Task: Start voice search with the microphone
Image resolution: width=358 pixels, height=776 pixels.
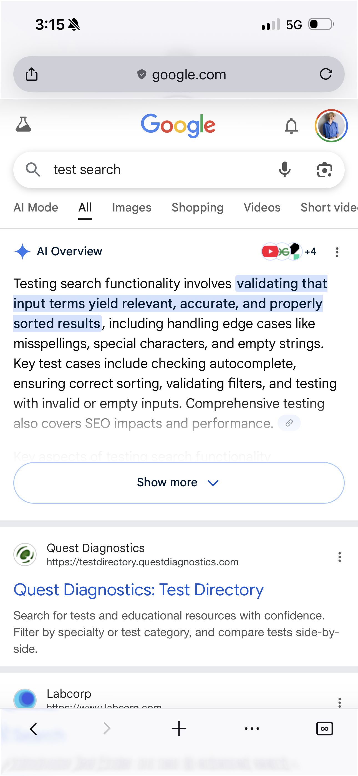Action: click(284, 170)
